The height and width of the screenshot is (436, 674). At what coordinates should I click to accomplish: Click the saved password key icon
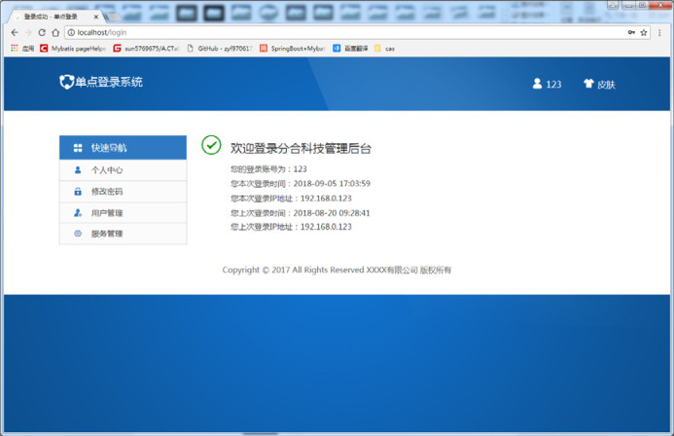(630, 32)
